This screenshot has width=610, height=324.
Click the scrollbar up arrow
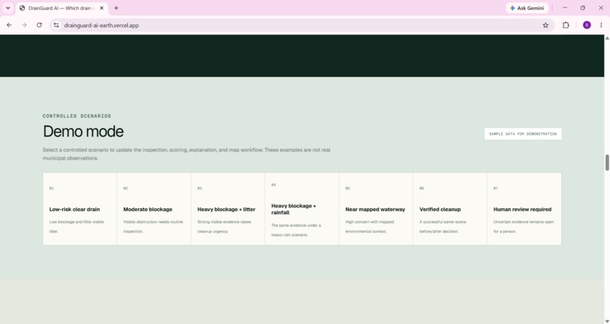pos(607,38)
